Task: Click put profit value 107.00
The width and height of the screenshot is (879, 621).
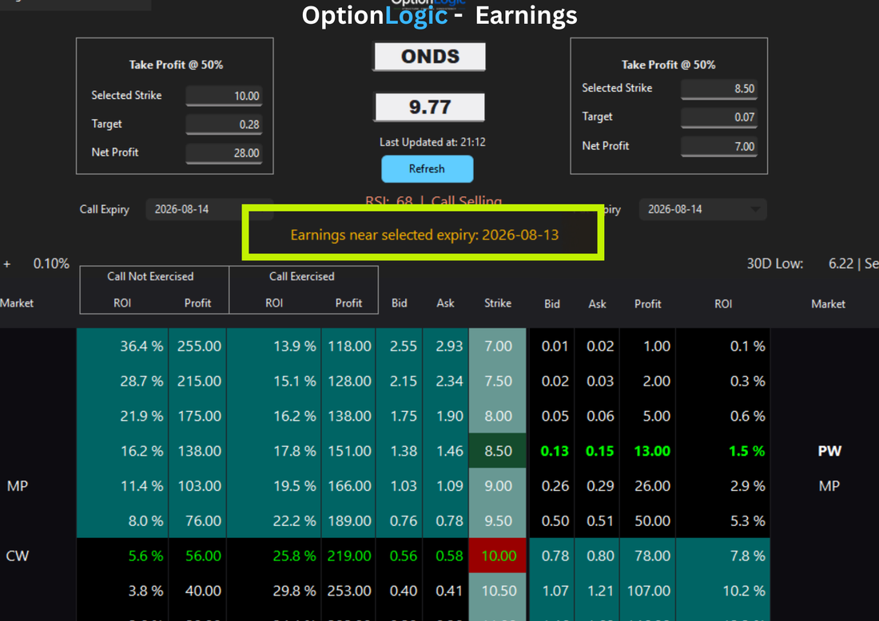Action: click(x=649, y=591)
